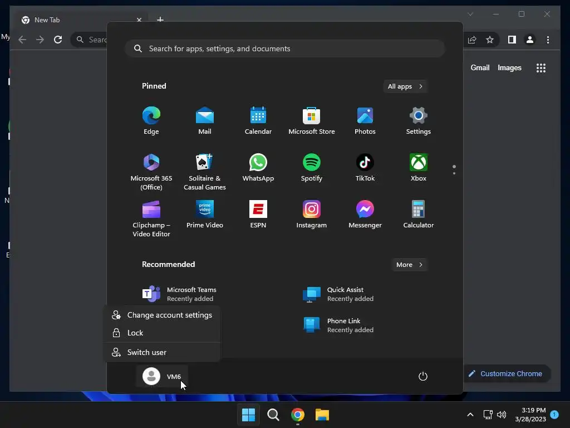This screenshot has height=428, width=570.
Task: Open Microsoft Store
Action: tap(312, 120)
